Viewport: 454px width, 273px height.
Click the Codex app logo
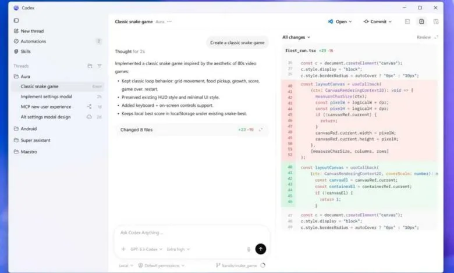16,8
